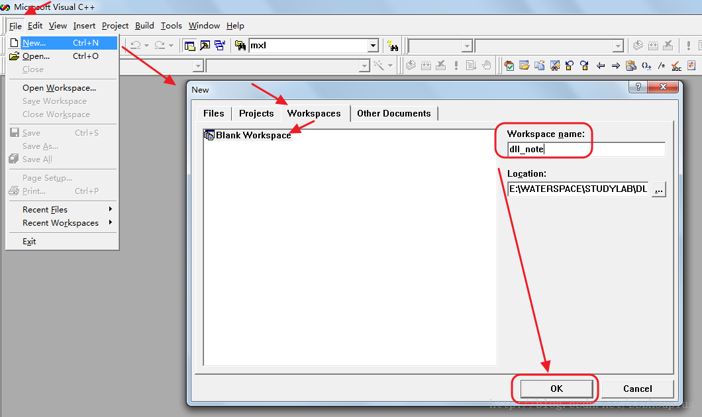
Task: Select the Blank Workspace list item
Action: (x=248, y=135)
